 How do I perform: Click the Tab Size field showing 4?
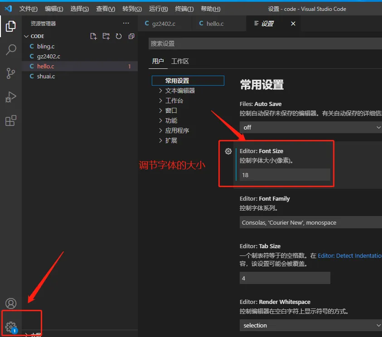click(x=285, y=278)
